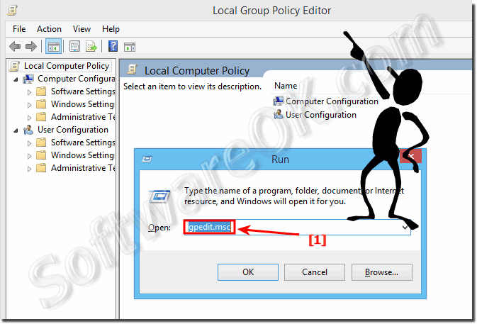The width and height of the screenshot is (477, 324).
Task: Select User Configuration label in tree
Action: pyautogui.click(x=73, y=130)
